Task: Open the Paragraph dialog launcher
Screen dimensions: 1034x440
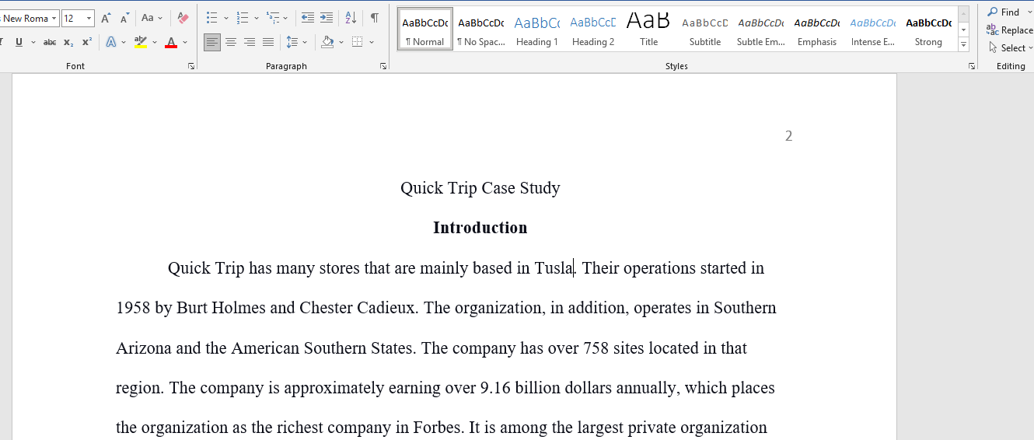Action: pyautogui.click(x=383, y=67)
